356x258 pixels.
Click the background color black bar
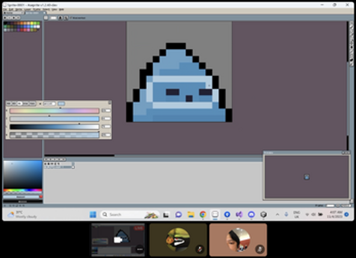click(x=23, y=202)
